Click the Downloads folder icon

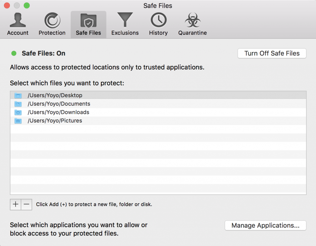[x=18, y=112]
